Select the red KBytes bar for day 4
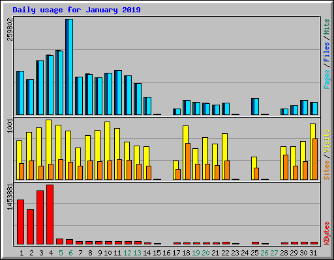Image resolution: width=334 pixels, height=260 pixels. [x=50, y=214]
